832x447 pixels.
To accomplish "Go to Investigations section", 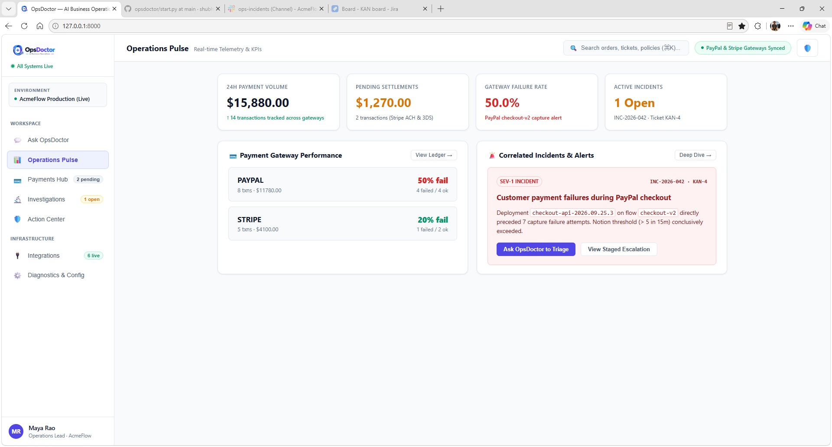I will pyautogui.click(x=58, y=200).
